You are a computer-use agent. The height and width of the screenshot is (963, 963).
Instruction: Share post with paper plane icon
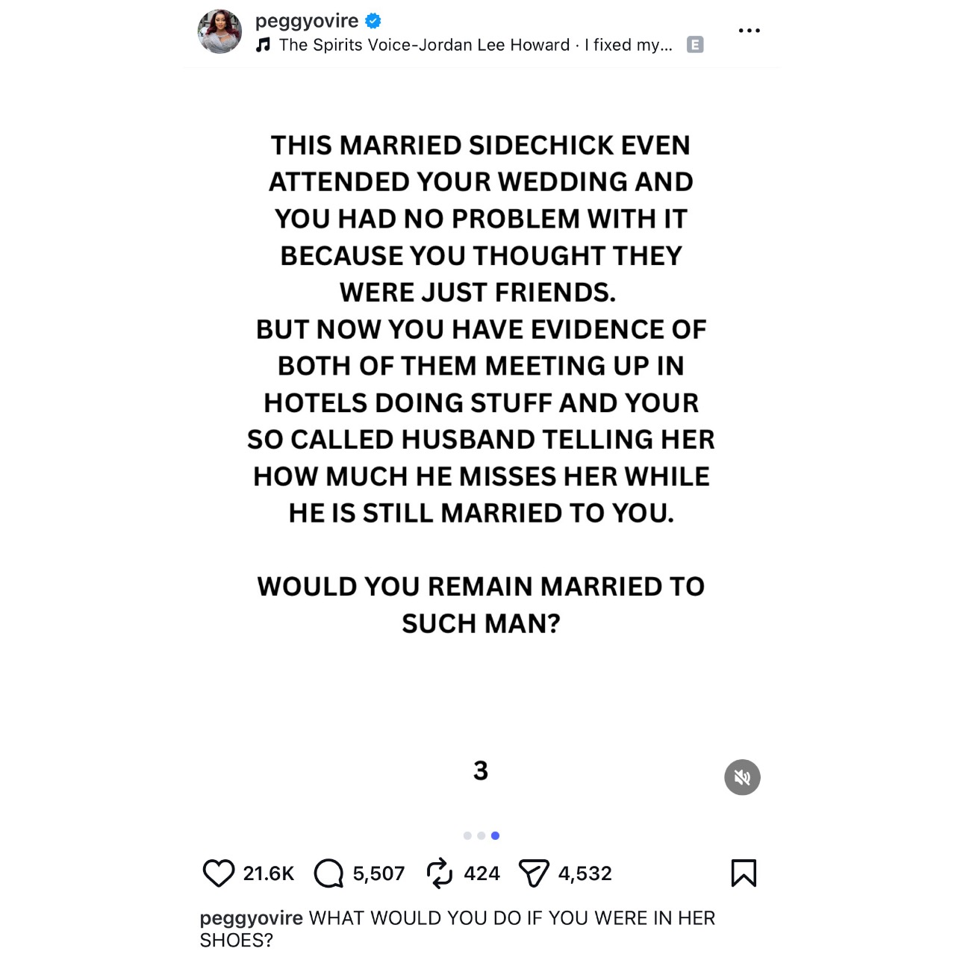tap(533, 873)
